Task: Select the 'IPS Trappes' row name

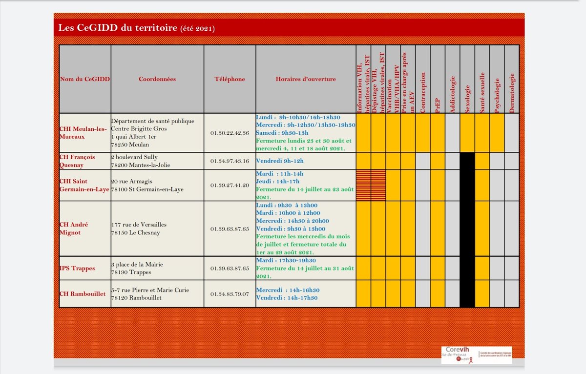Action: click(77, 268)
